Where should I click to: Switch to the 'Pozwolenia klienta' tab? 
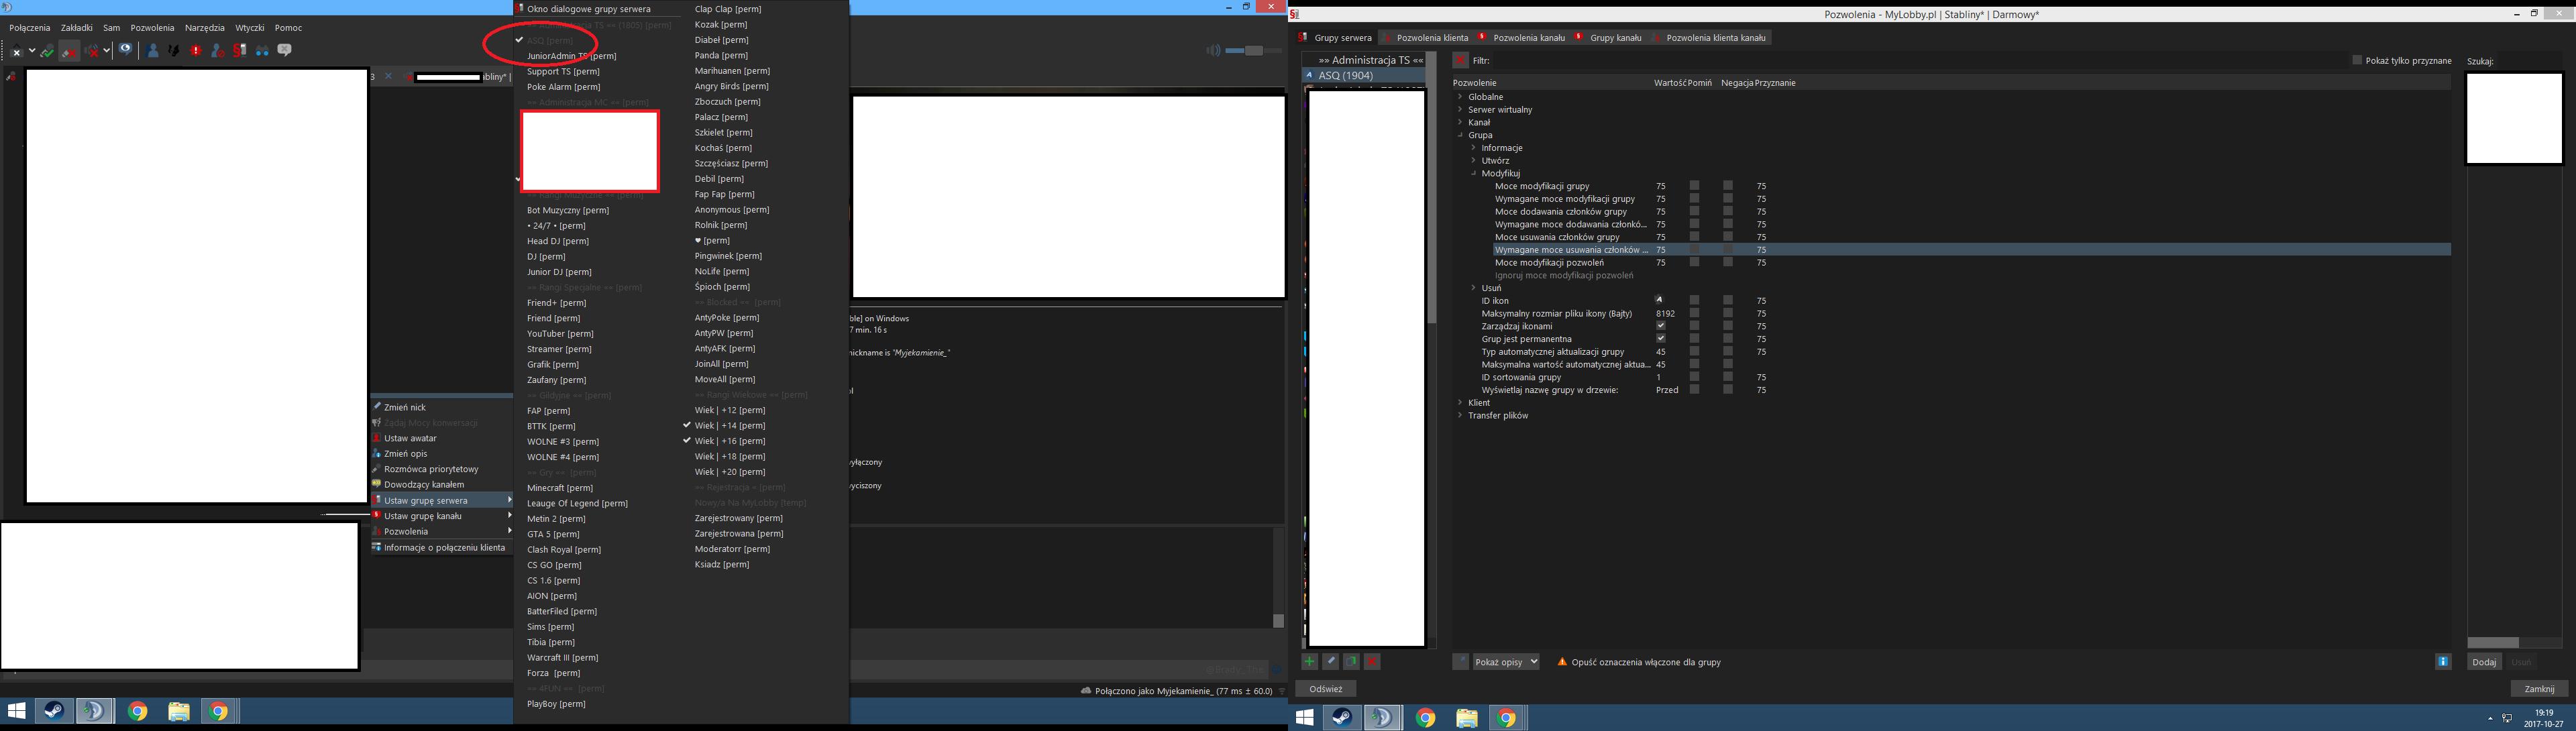tap(1431, 38)
